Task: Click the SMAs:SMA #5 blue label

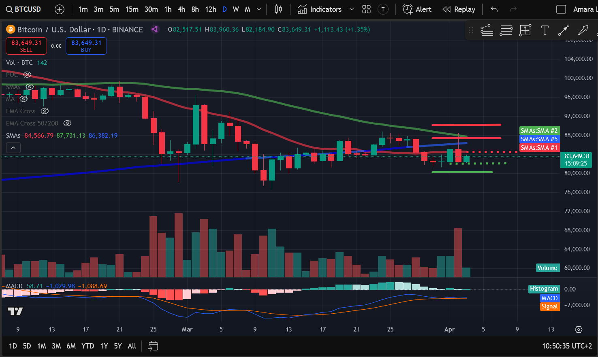Action: 539,139
